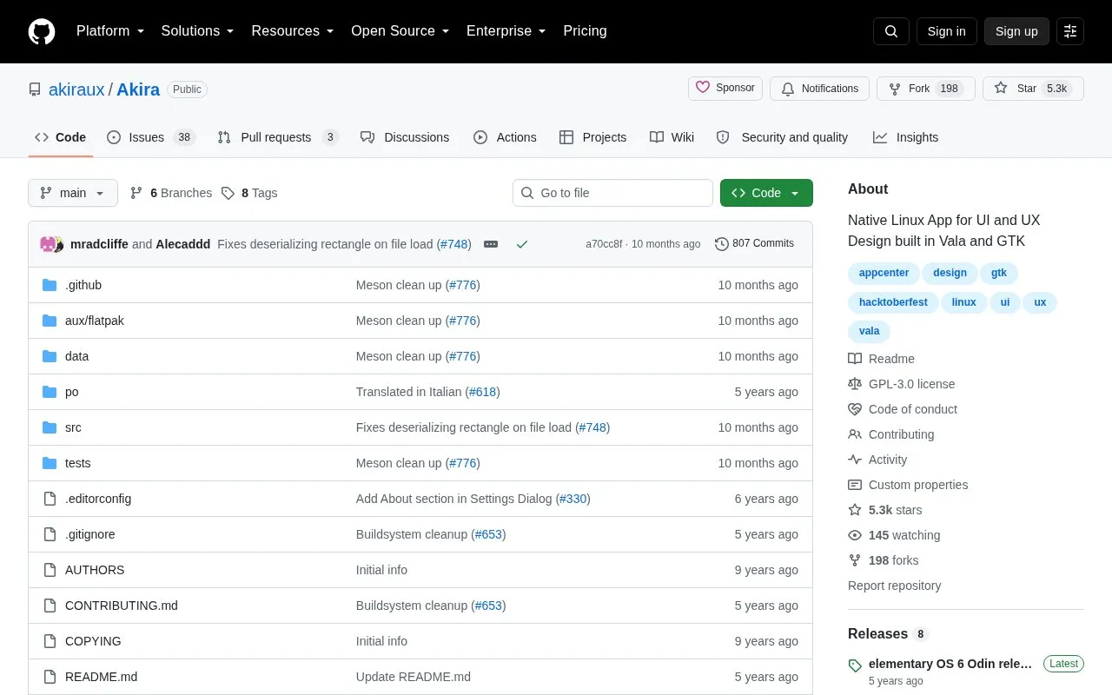1112x695 pixels.
Task: Open the Discussions tab
Action: click(x=405, y=137)
